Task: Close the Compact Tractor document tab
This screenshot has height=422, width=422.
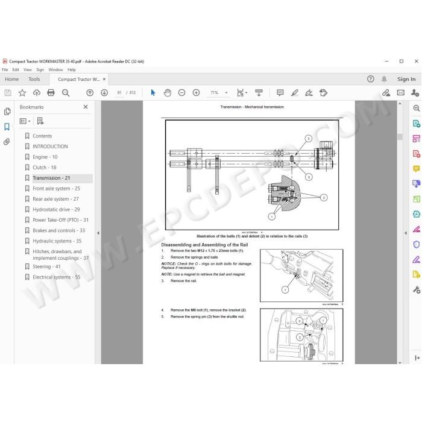Action: [x=104, y=79]
